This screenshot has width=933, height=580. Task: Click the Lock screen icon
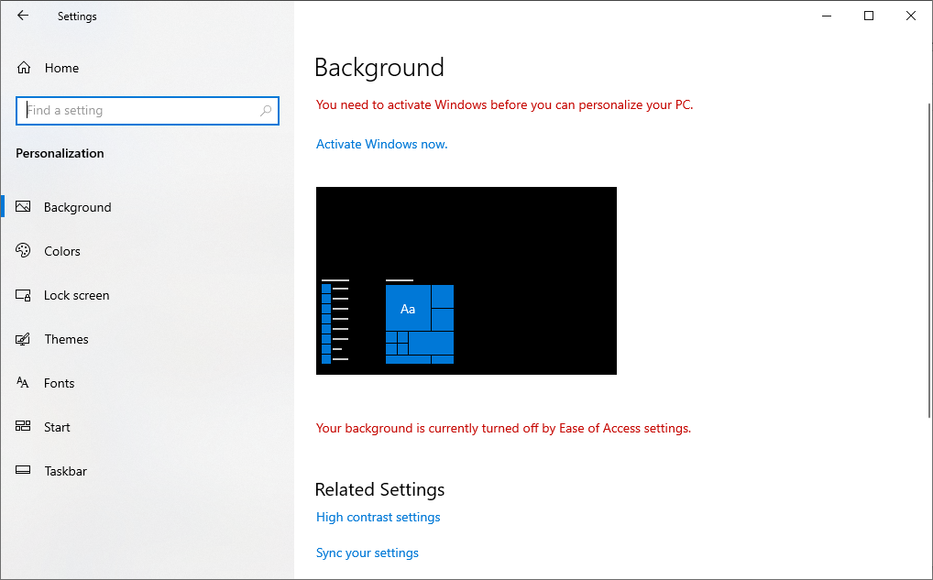click(24, 294)
